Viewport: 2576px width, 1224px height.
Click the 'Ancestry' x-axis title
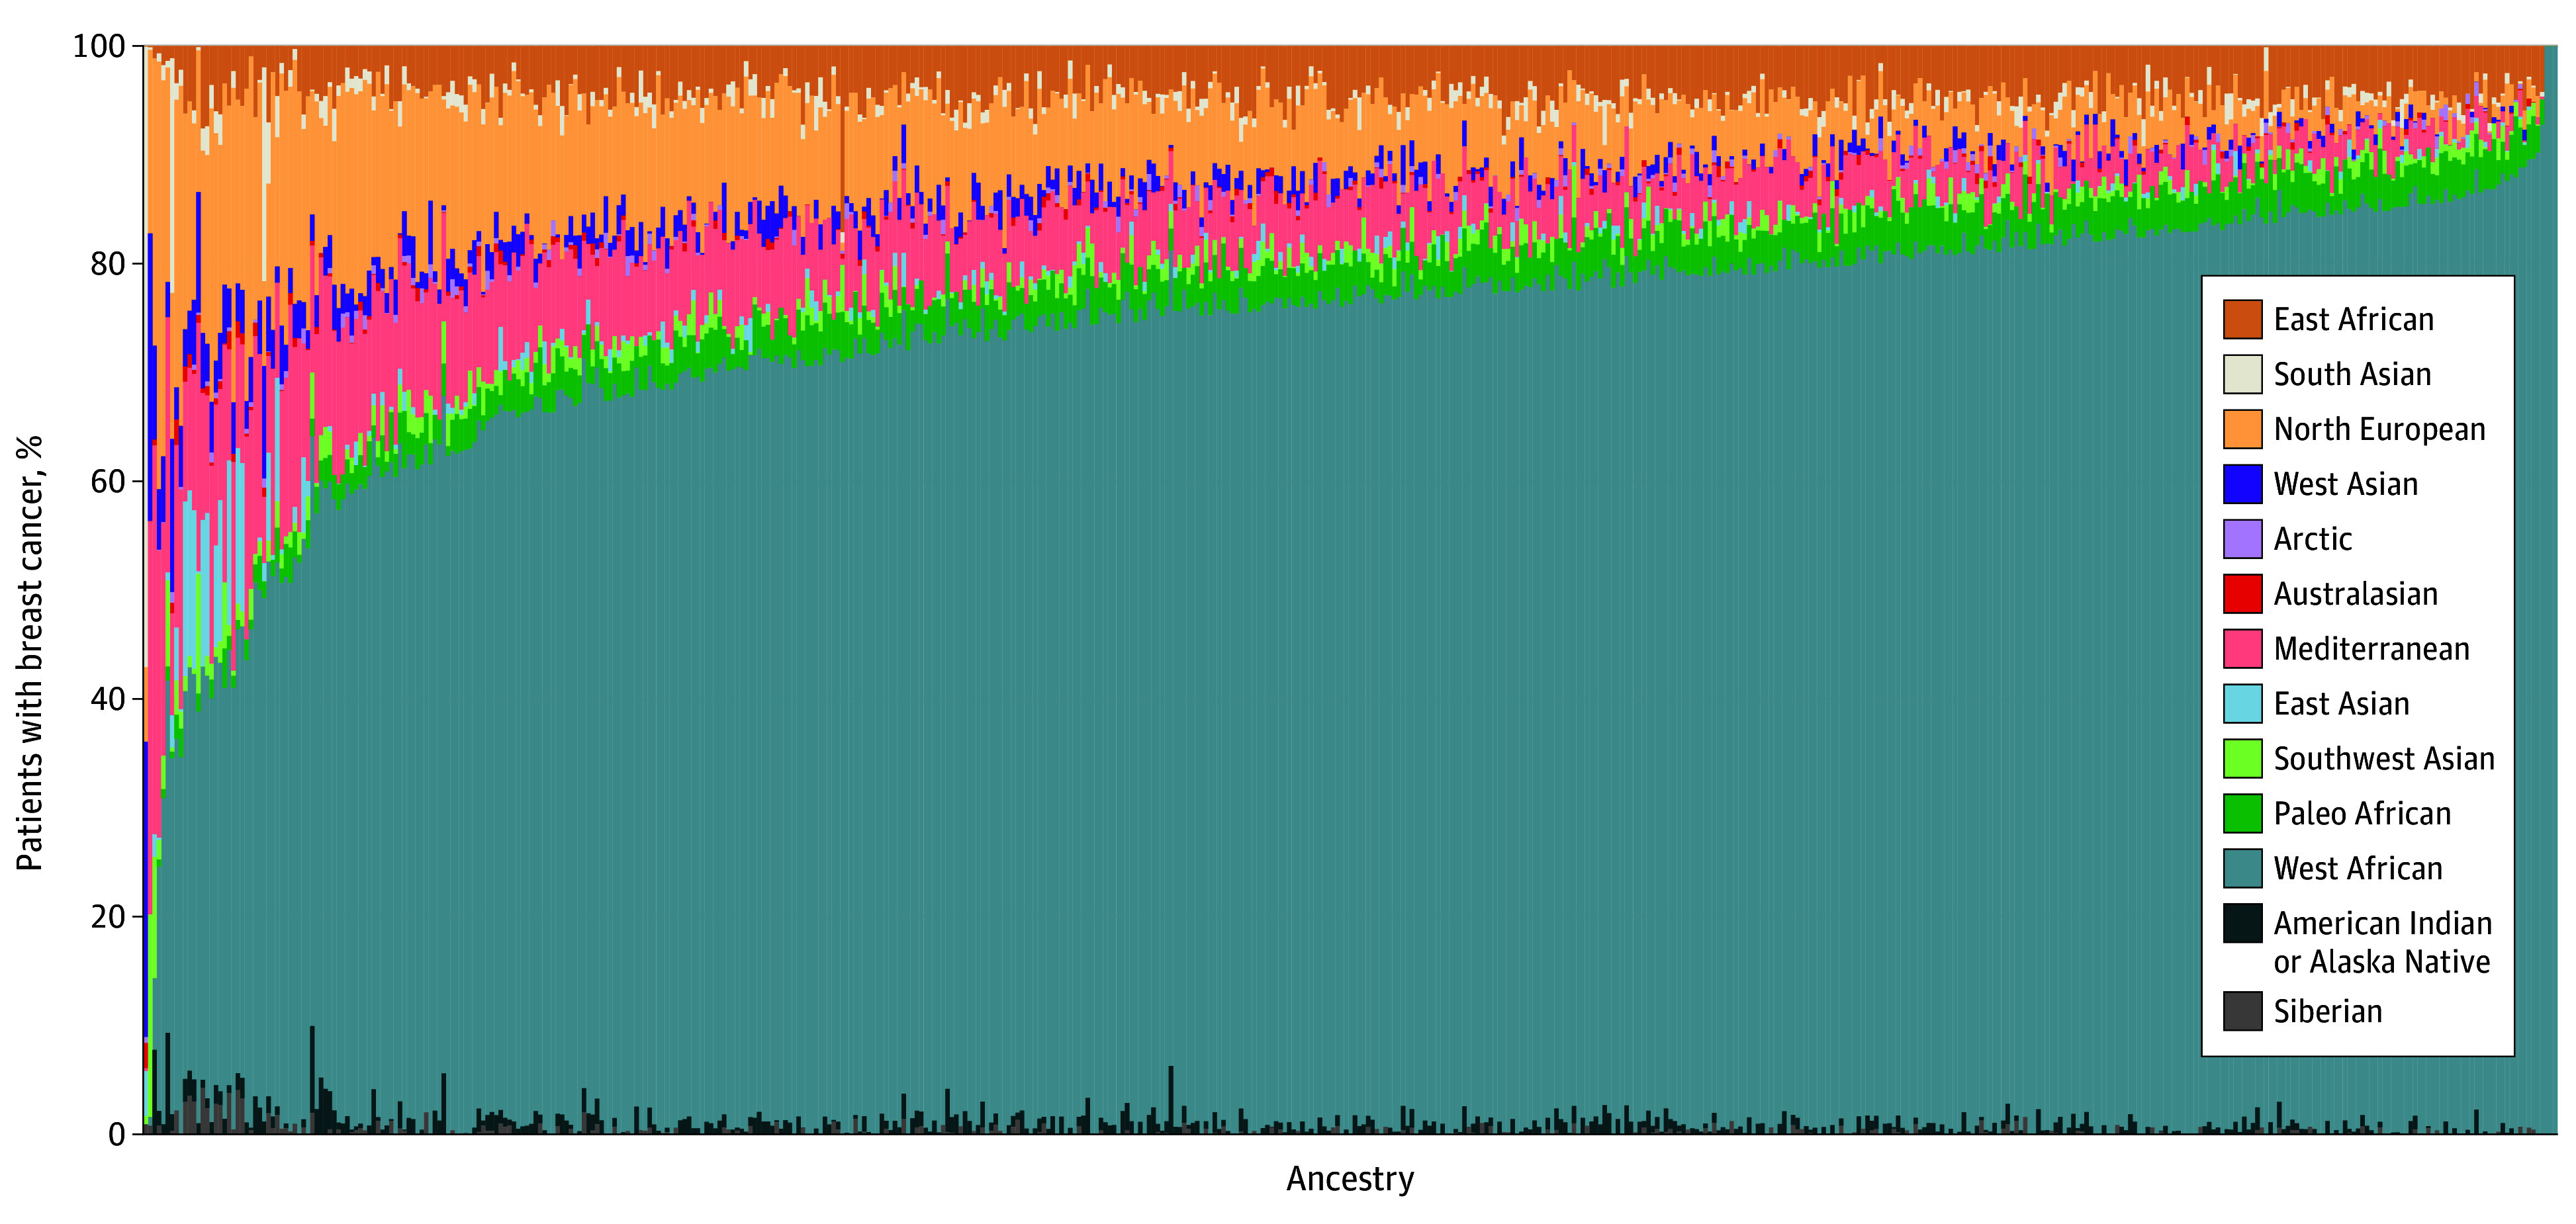click(x=1350, y=1180)
